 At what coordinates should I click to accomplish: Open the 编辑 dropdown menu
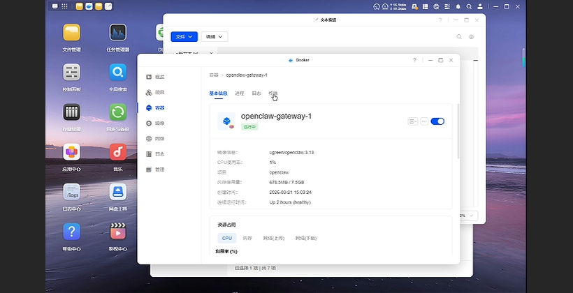click(215, 36)
